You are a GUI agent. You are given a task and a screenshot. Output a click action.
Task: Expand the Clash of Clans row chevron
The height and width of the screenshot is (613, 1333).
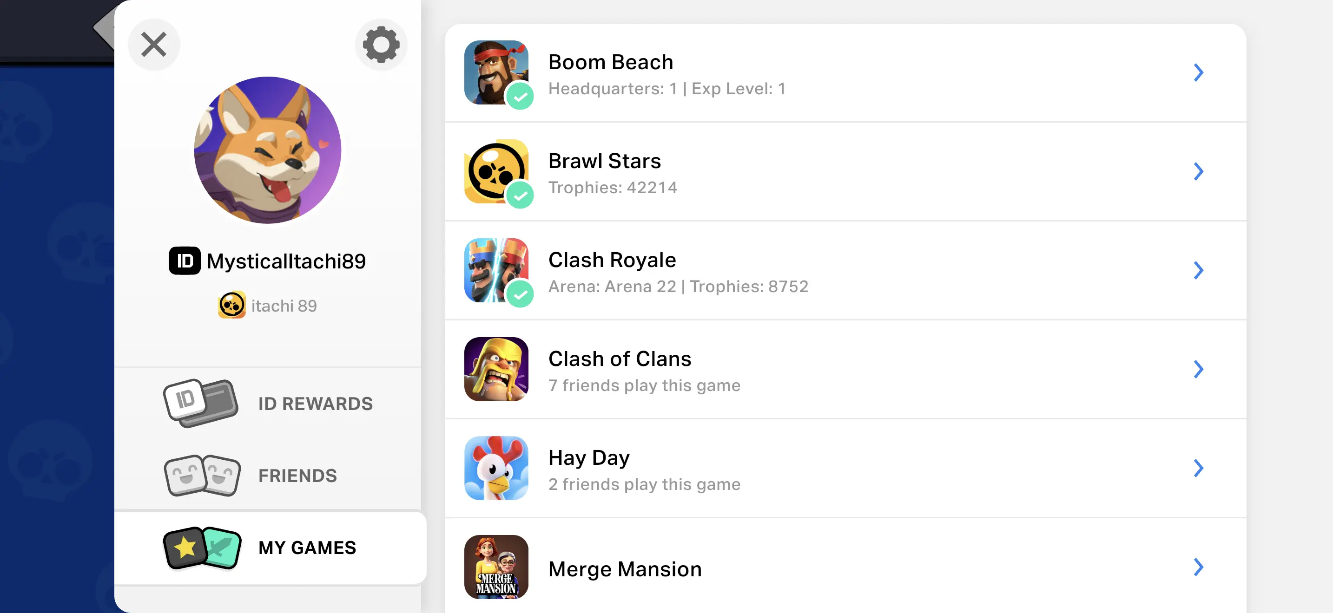coord(1198,369)
